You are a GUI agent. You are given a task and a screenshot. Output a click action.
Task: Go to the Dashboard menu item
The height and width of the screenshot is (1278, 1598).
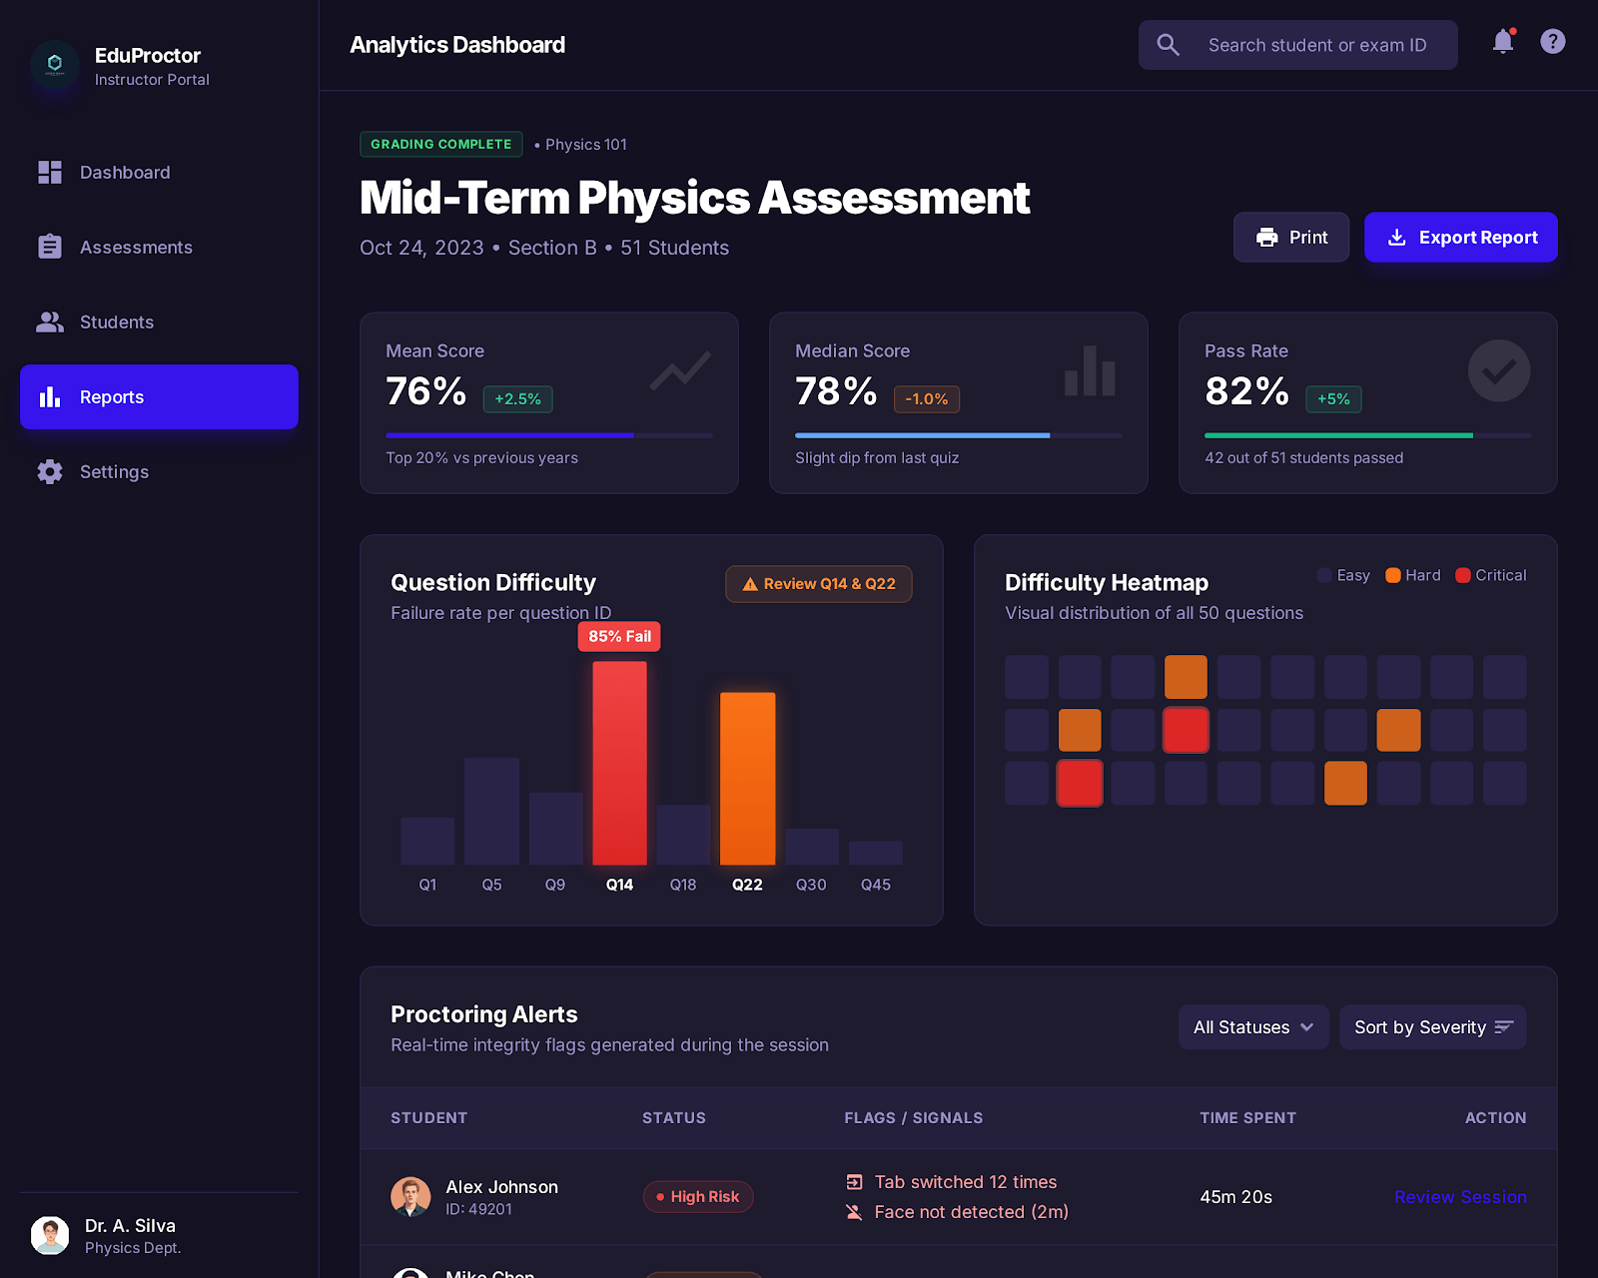(125, 173)
